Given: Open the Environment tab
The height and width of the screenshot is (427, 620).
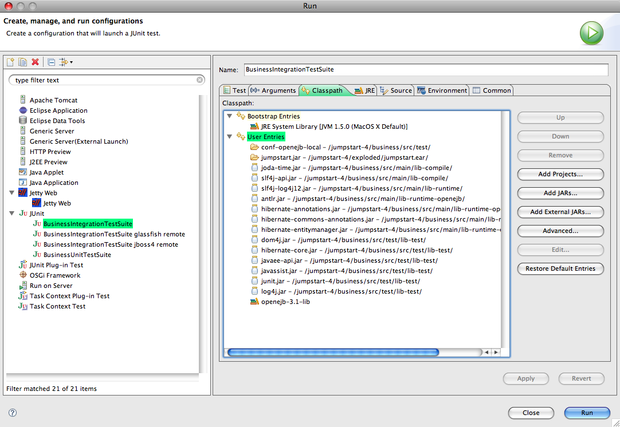Looking at the screenshot, I should (442, 90).
